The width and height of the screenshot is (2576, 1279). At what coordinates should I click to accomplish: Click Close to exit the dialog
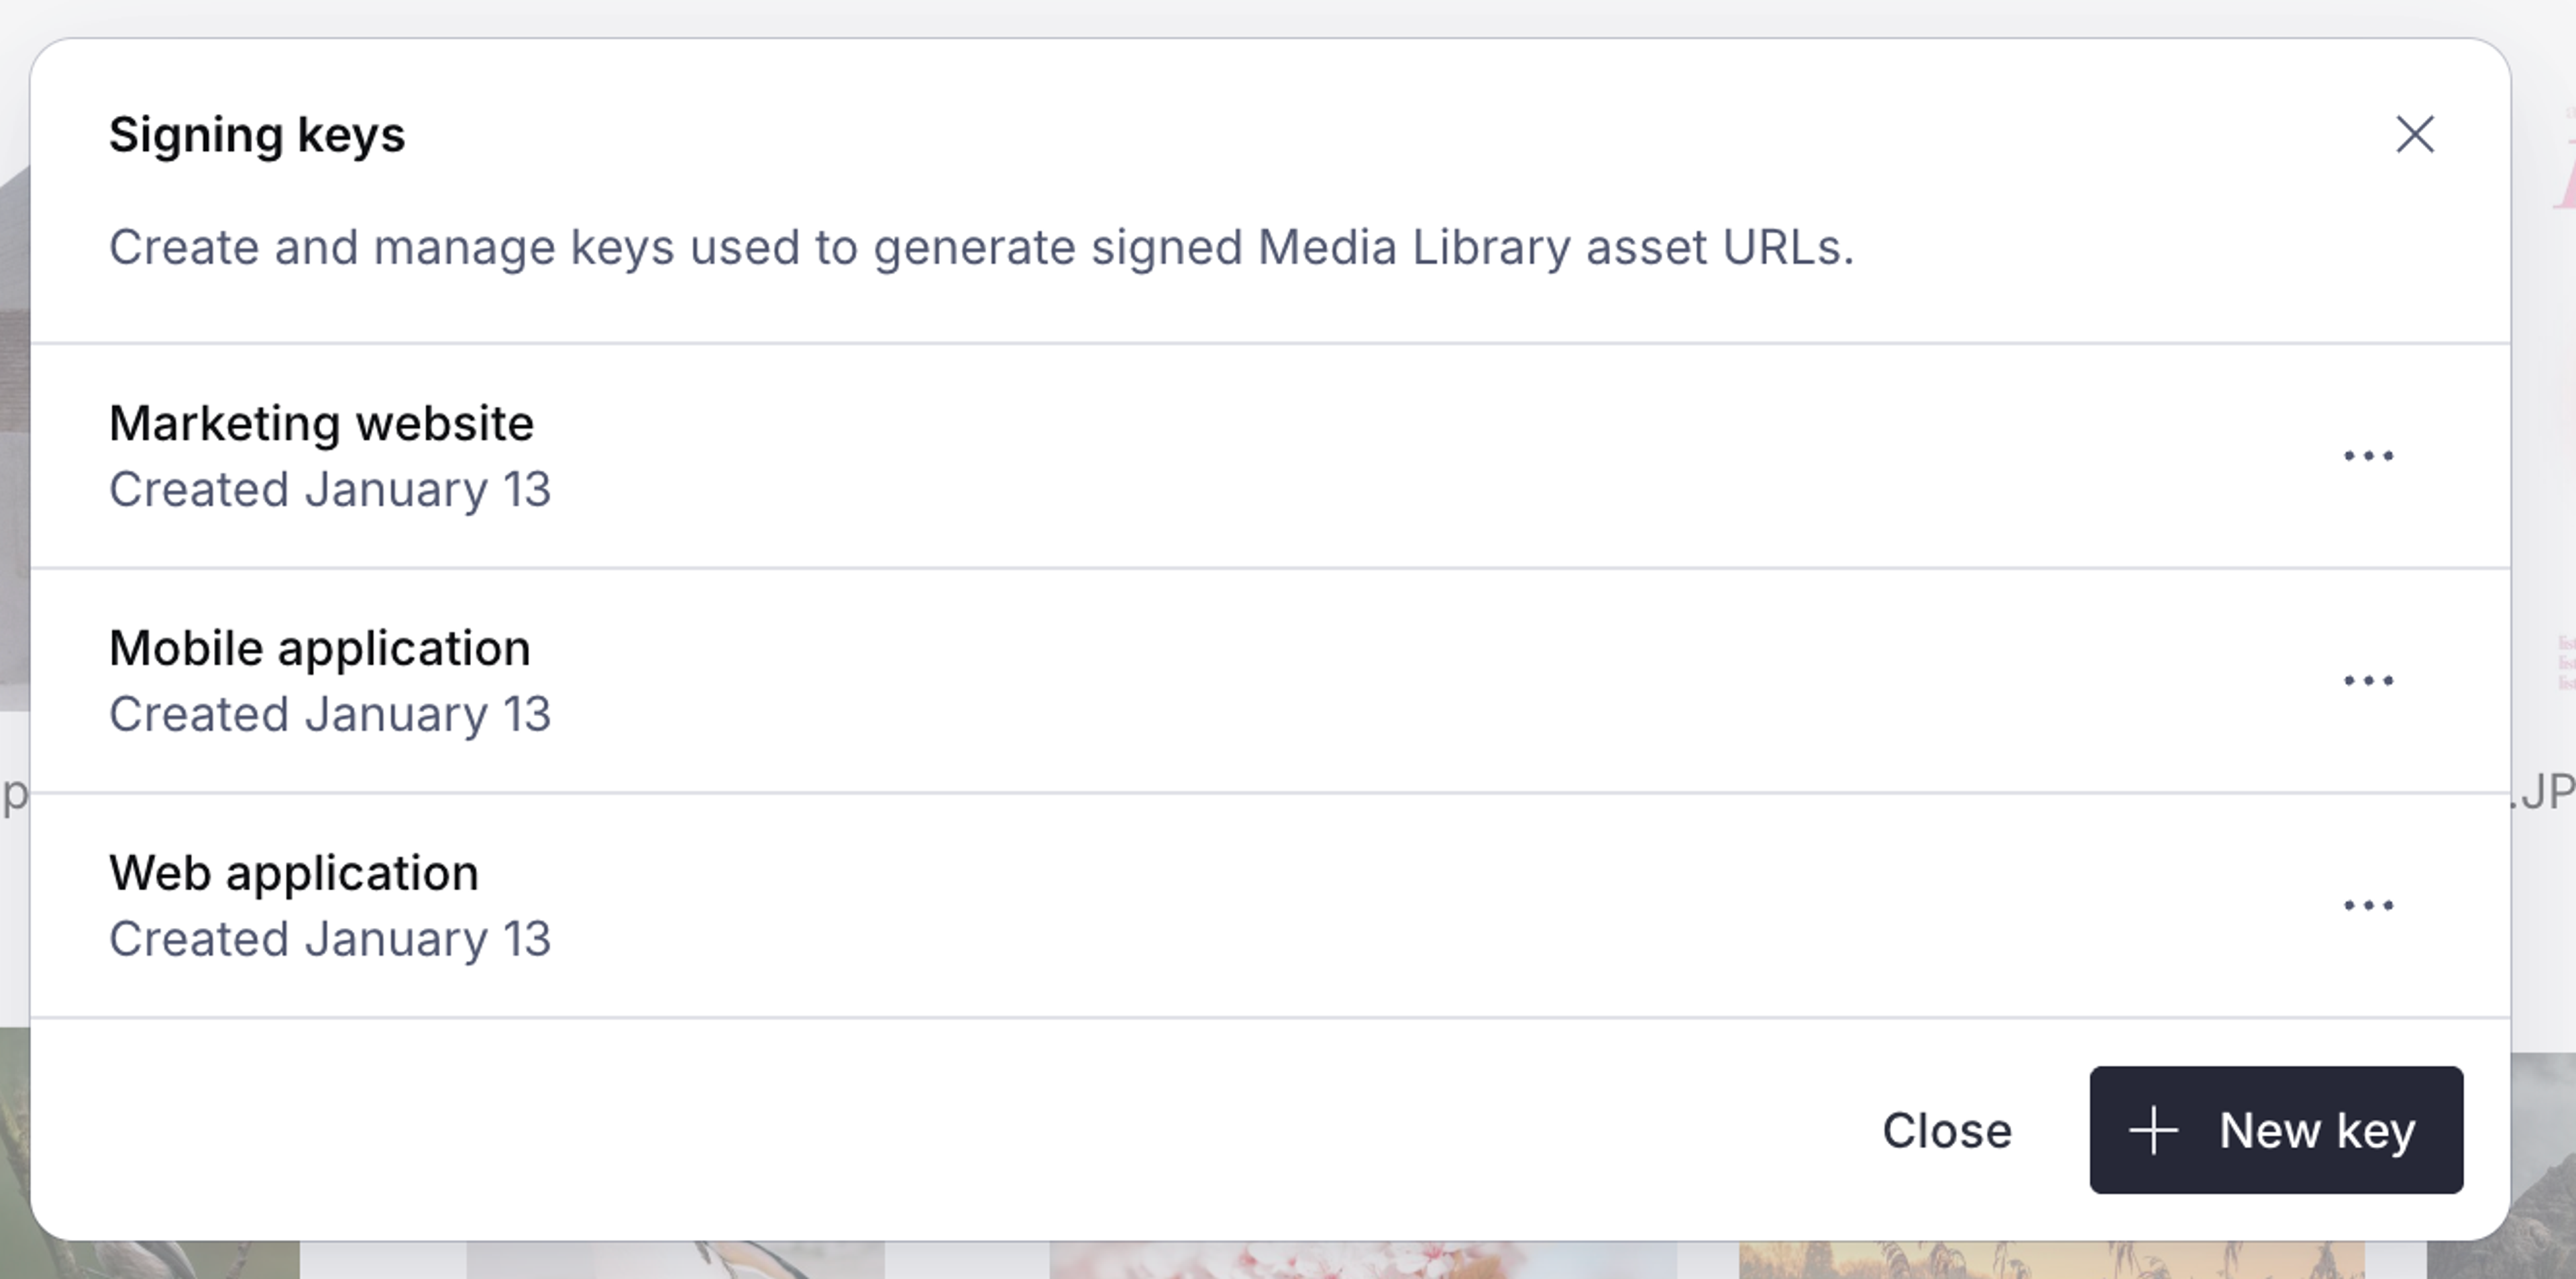pyautogui.click(x=1946, y=1131)
